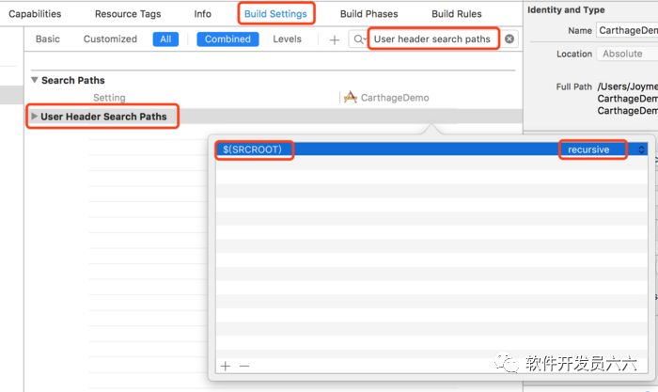The width and height of the screenshot is (658, 392).
Task: Select the Build Settings tab
Action: [275, 14]
